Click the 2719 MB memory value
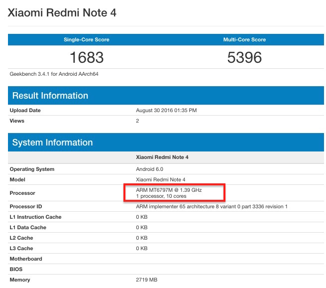326x288 pixels. [147, 280]
